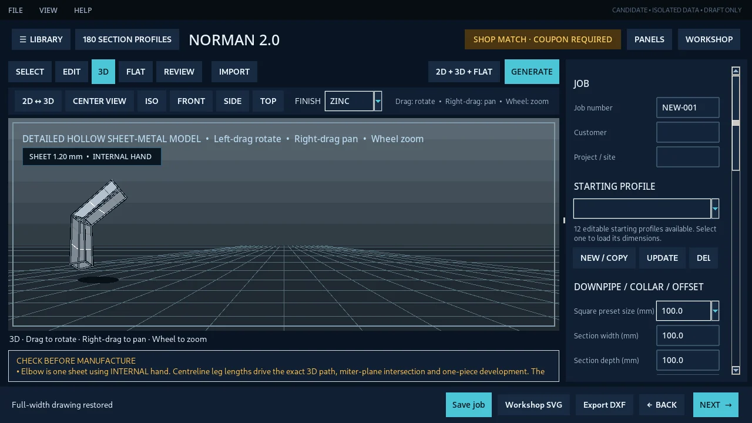Viewport: 752px width, 423px height.
Task: Switch to the FLAT tab
Action: (x=136, y=72)
